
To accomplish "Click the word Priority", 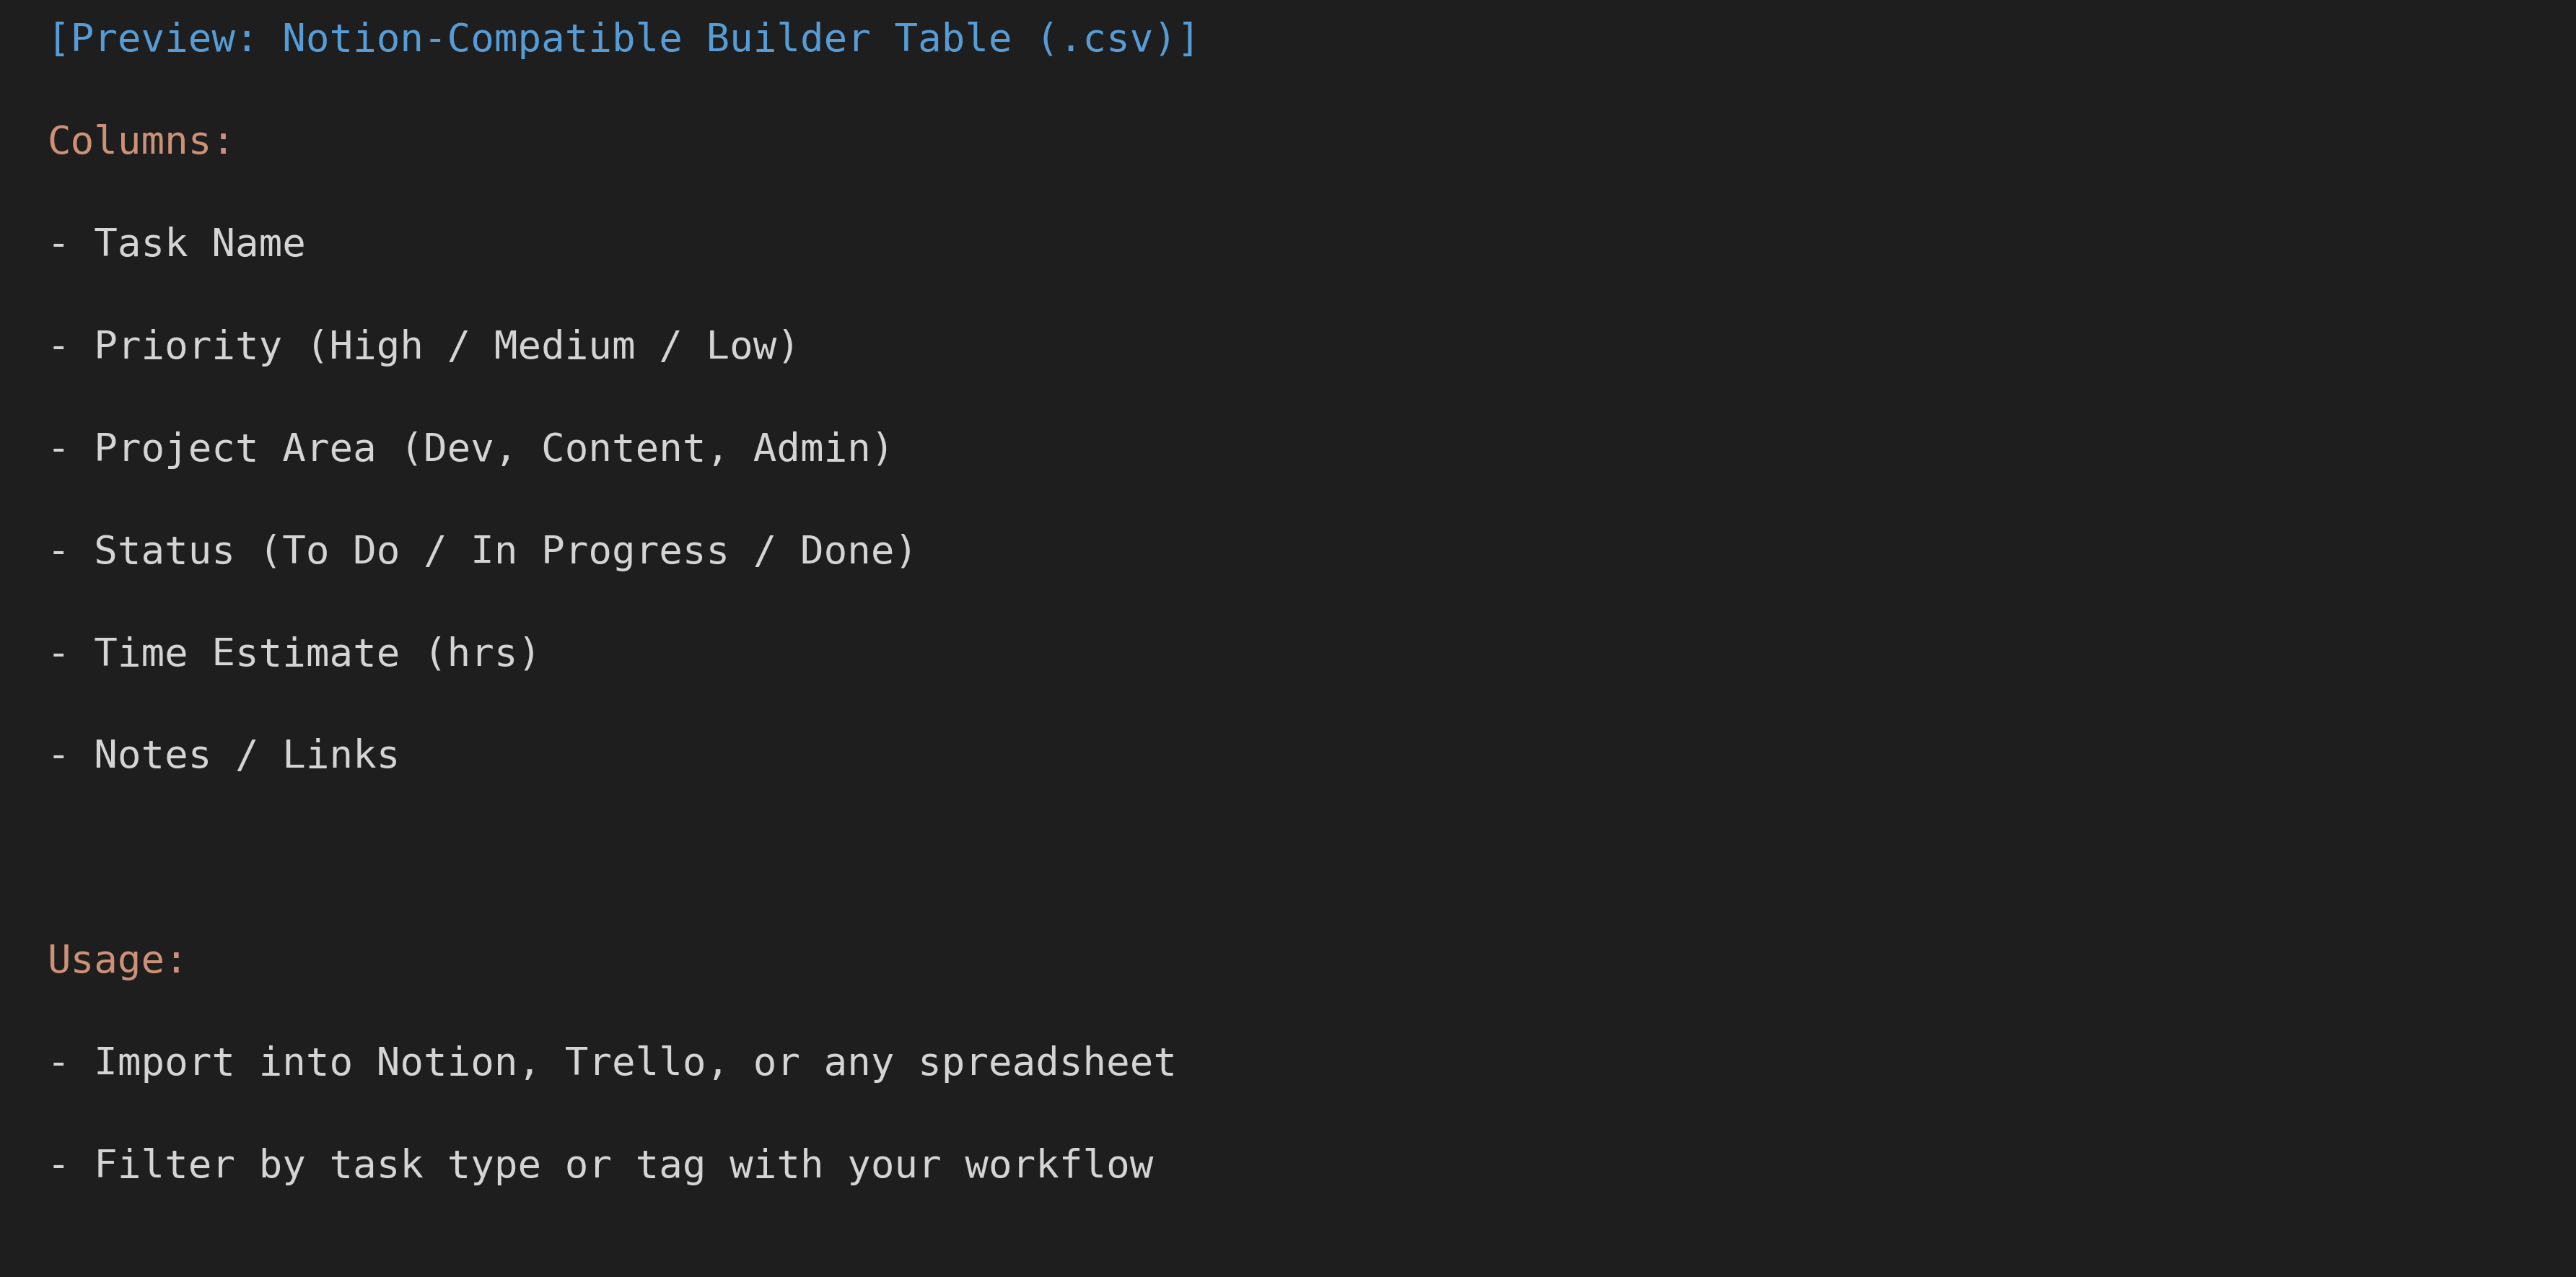I will point(188,346).
